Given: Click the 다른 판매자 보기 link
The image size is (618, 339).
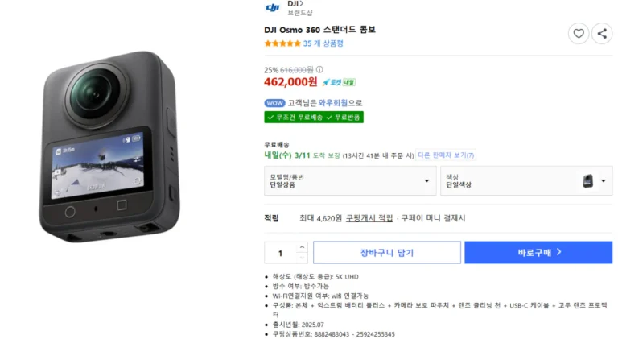Looking at the screenshot, I should (x=447, y=155).
